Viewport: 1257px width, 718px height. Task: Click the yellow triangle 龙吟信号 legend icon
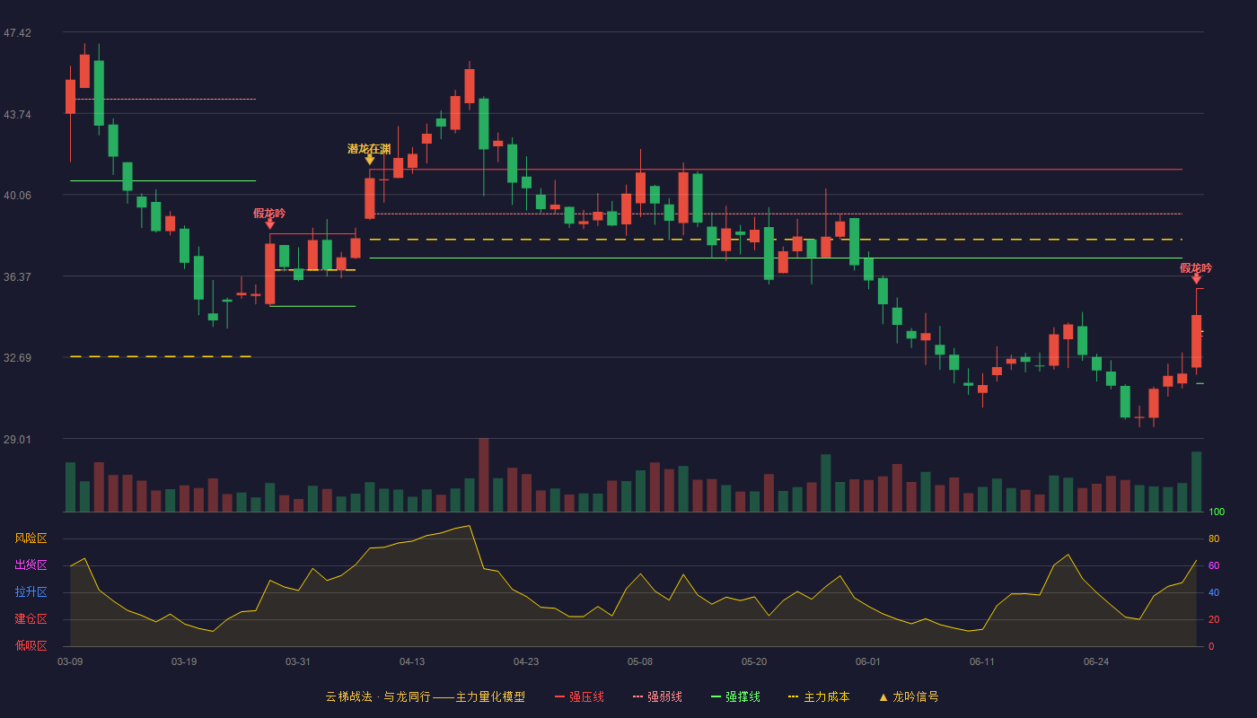pos(883,696)
